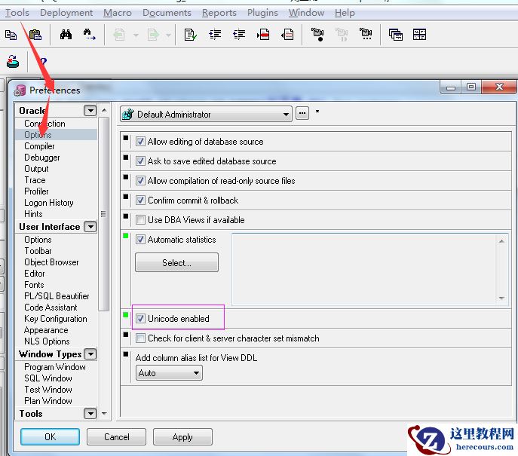Click the category list scrollbar thumb
Screen dimensions: 518x456
click(104, 214)
